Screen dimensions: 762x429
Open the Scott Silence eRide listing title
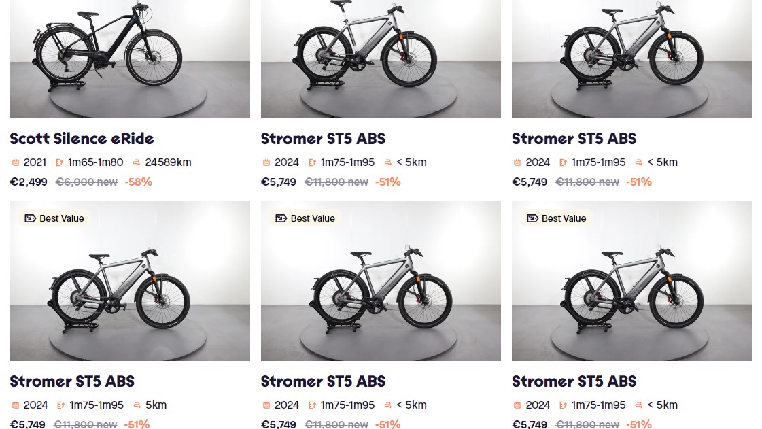82,139
